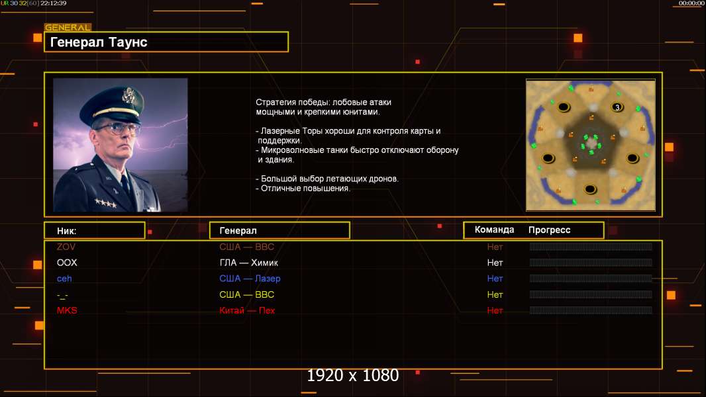Click red team value "Нет" for MKS
The image size is (706, 397).
pos(495,310)
